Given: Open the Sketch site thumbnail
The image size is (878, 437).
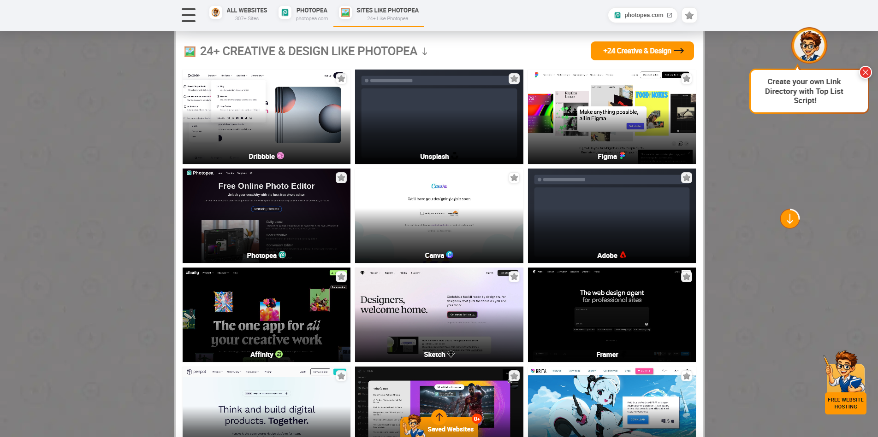Looking at the screenshot, I should click(439, 315).
